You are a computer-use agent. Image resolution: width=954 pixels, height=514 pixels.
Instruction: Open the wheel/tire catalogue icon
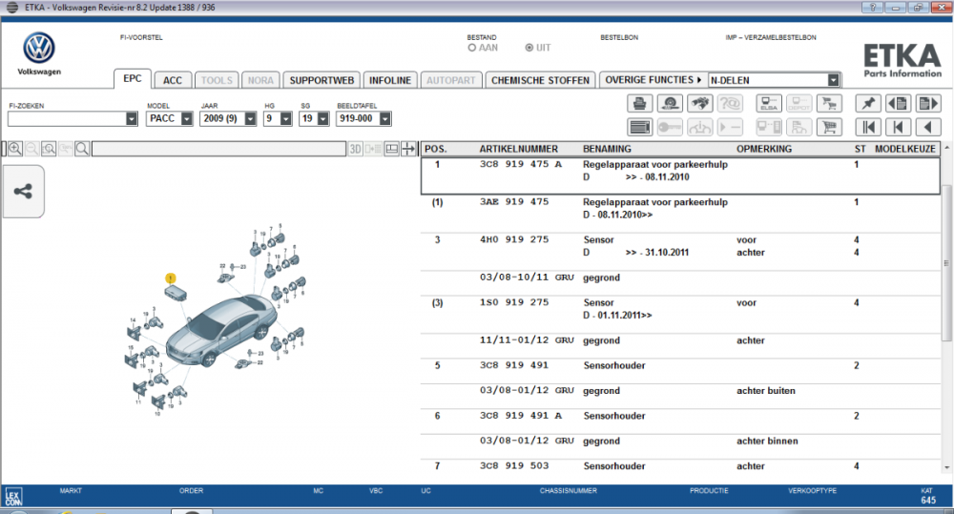[670, 103]
